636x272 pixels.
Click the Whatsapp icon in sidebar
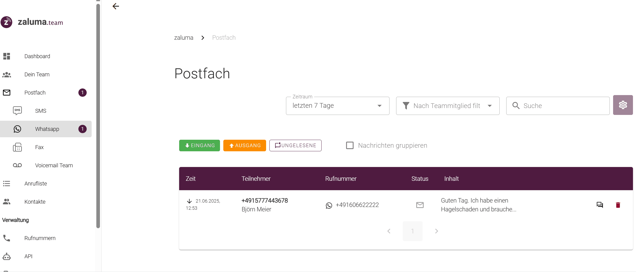[17, 129]
